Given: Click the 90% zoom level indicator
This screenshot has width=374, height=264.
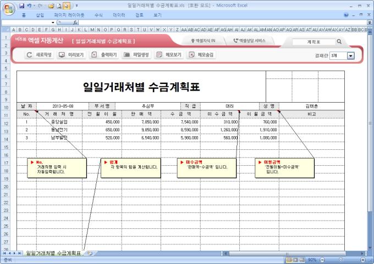Looking at the screenshot, I should pyautogui.click(x=312, y=260).
